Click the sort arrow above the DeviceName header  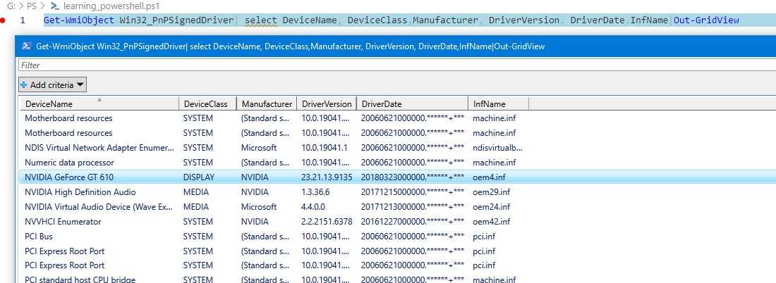[x=99, y=99]
